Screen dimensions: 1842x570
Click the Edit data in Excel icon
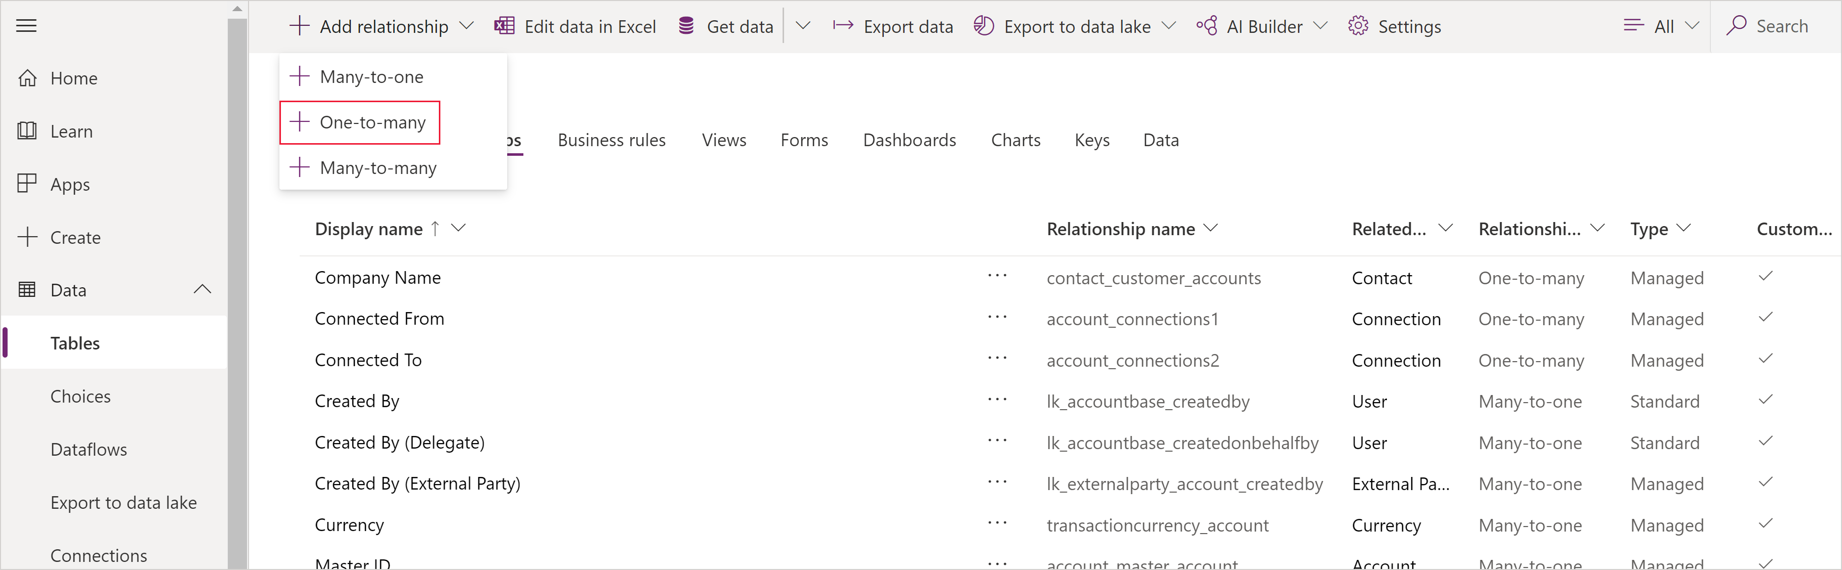[x=504, y=26]
